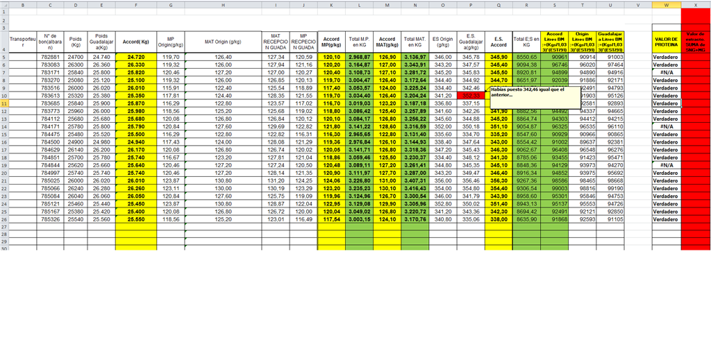Select the Verdadero cell in row 26
Screen dimensions: 711x340
click(667, 219)
